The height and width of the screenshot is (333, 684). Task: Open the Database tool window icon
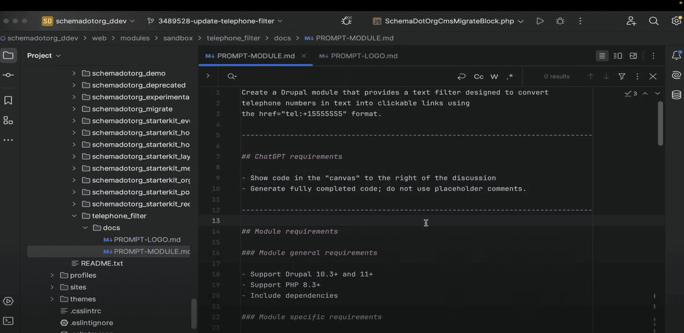pos(676,95)
